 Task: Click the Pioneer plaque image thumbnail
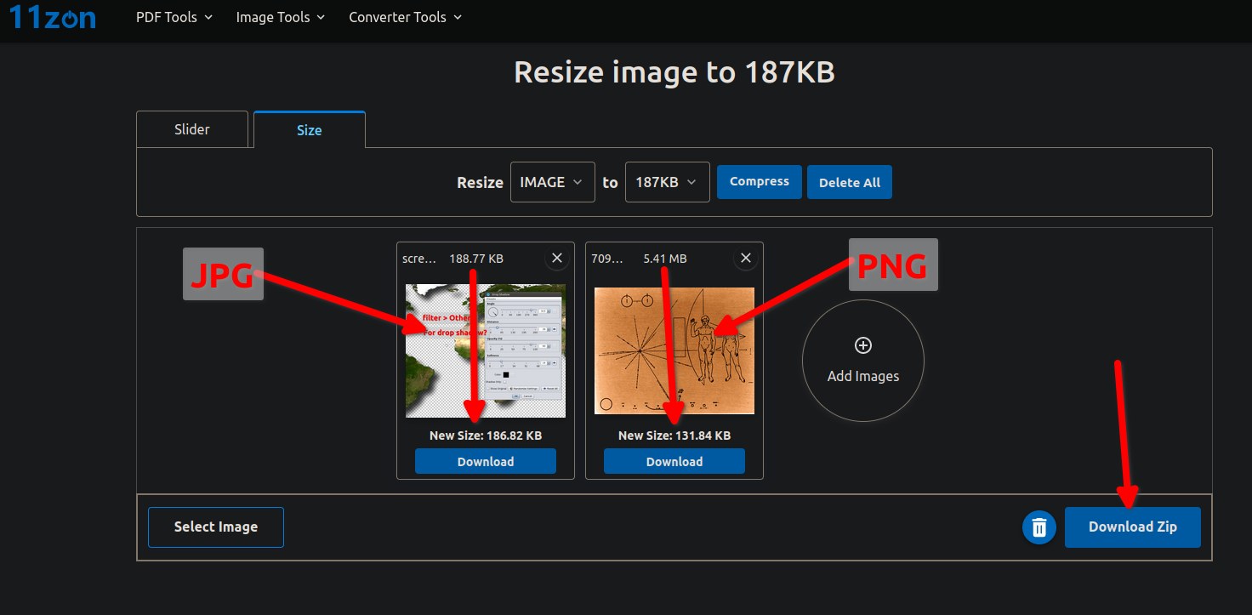[674, 350]
